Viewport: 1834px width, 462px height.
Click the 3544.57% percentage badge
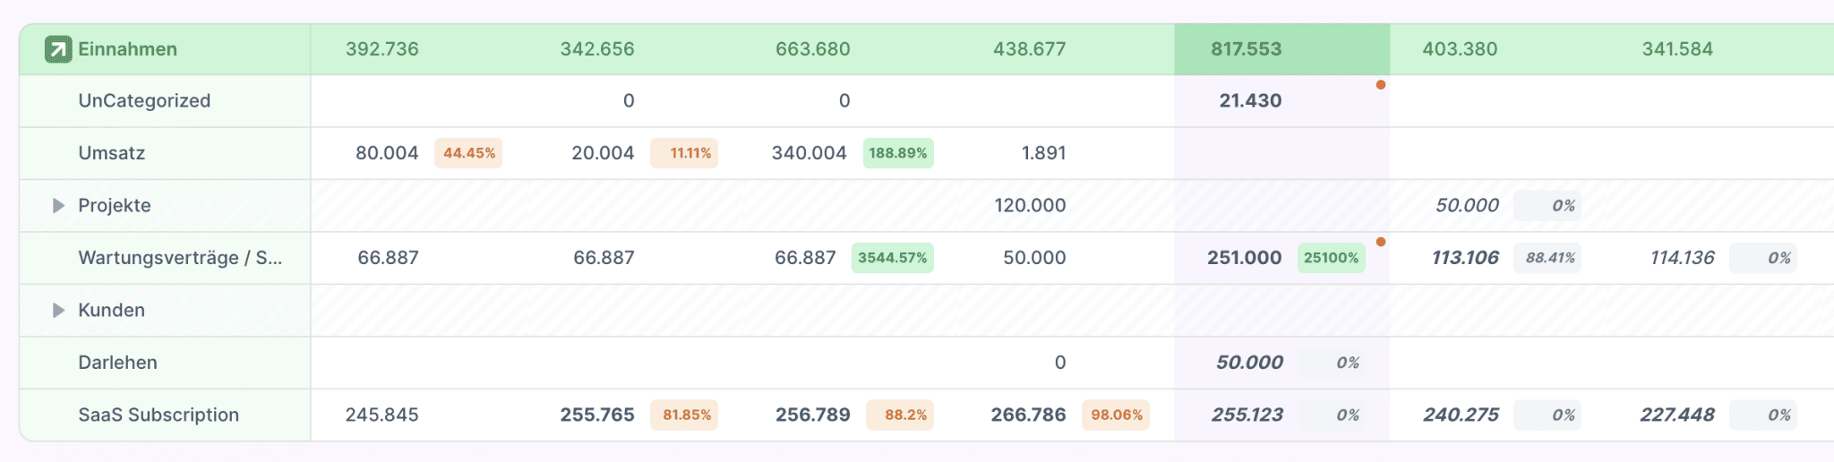coord(892,258)
